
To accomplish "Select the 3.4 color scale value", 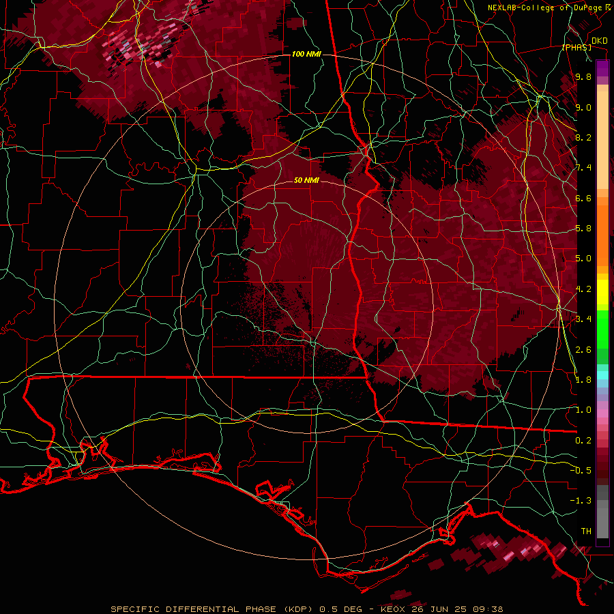I will (583, 319).
